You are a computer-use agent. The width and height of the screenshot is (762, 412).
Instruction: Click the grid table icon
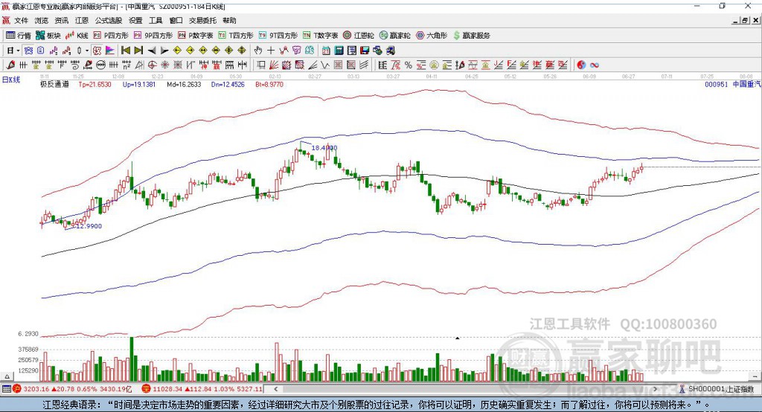(339, 65)
